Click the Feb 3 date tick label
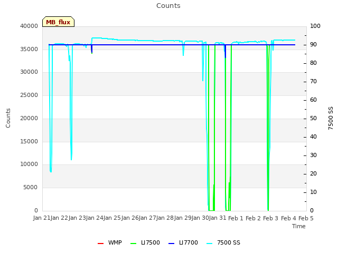 [271, 218]
